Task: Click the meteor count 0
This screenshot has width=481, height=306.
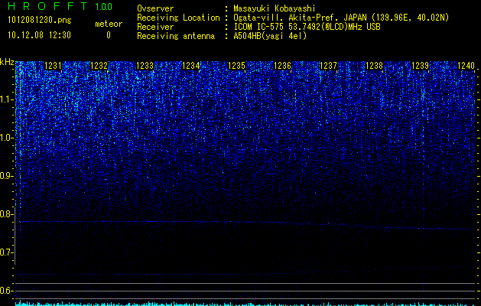Action: point(109,35)
